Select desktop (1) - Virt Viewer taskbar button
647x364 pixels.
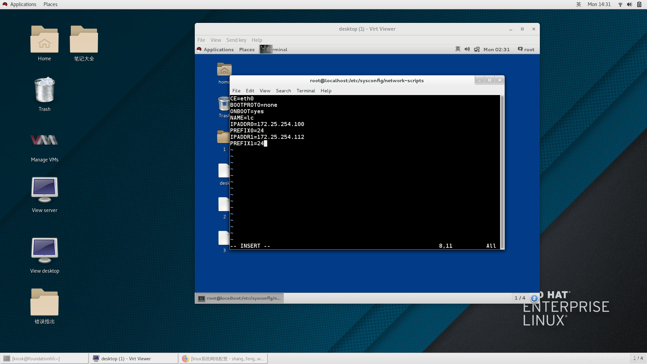point(134,359)
